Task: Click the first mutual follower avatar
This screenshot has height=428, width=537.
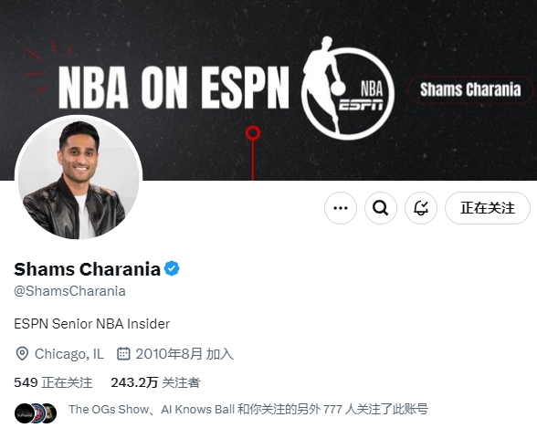Action: pos(24,413)
